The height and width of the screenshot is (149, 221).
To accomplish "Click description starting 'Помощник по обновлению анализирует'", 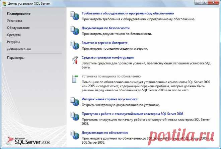I will [146, 86].
